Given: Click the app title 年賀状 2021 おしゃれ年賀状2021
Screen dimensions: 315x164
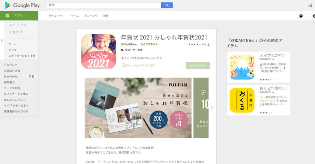Looking at the screenshot, I should (x=164, y=37).
